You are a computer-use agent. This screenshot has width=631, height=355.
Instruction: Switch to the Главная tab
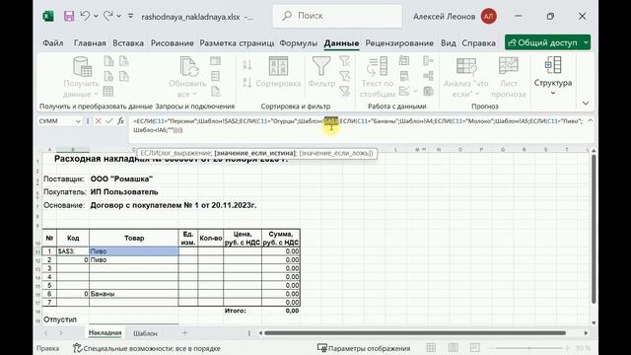(x=90, y=42)
